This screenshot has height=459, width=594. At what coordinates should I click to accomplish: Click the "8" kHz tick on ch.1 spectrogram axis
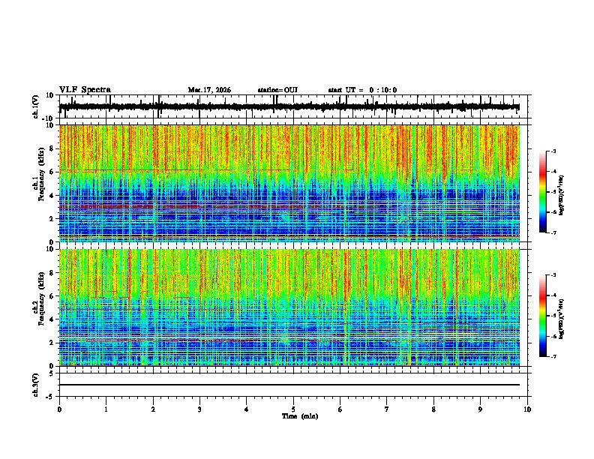coord(52,148)
